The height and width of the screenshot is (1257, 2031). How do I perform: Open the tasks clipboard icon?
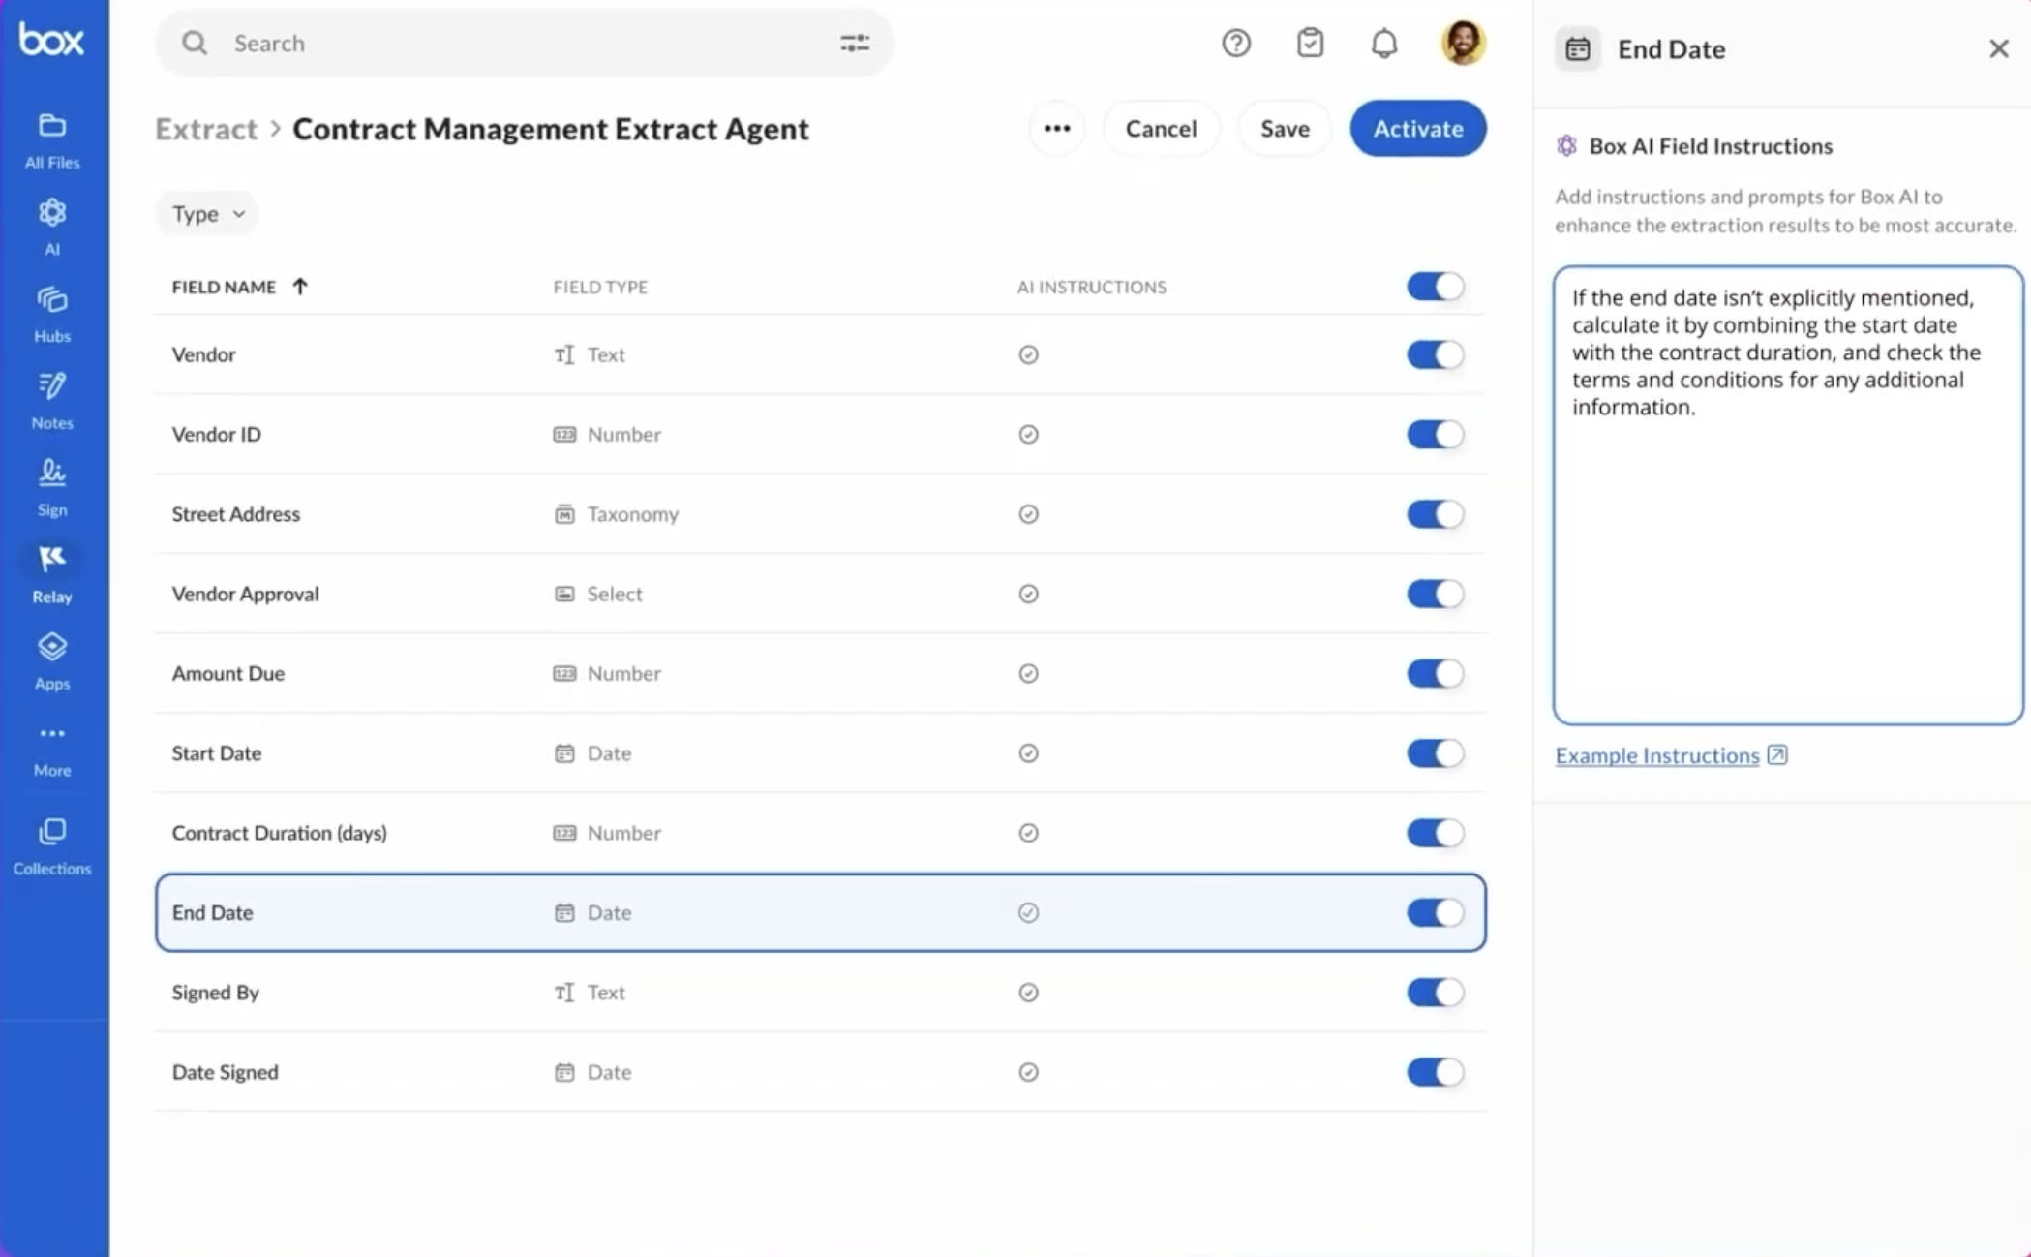(1311, 43)
